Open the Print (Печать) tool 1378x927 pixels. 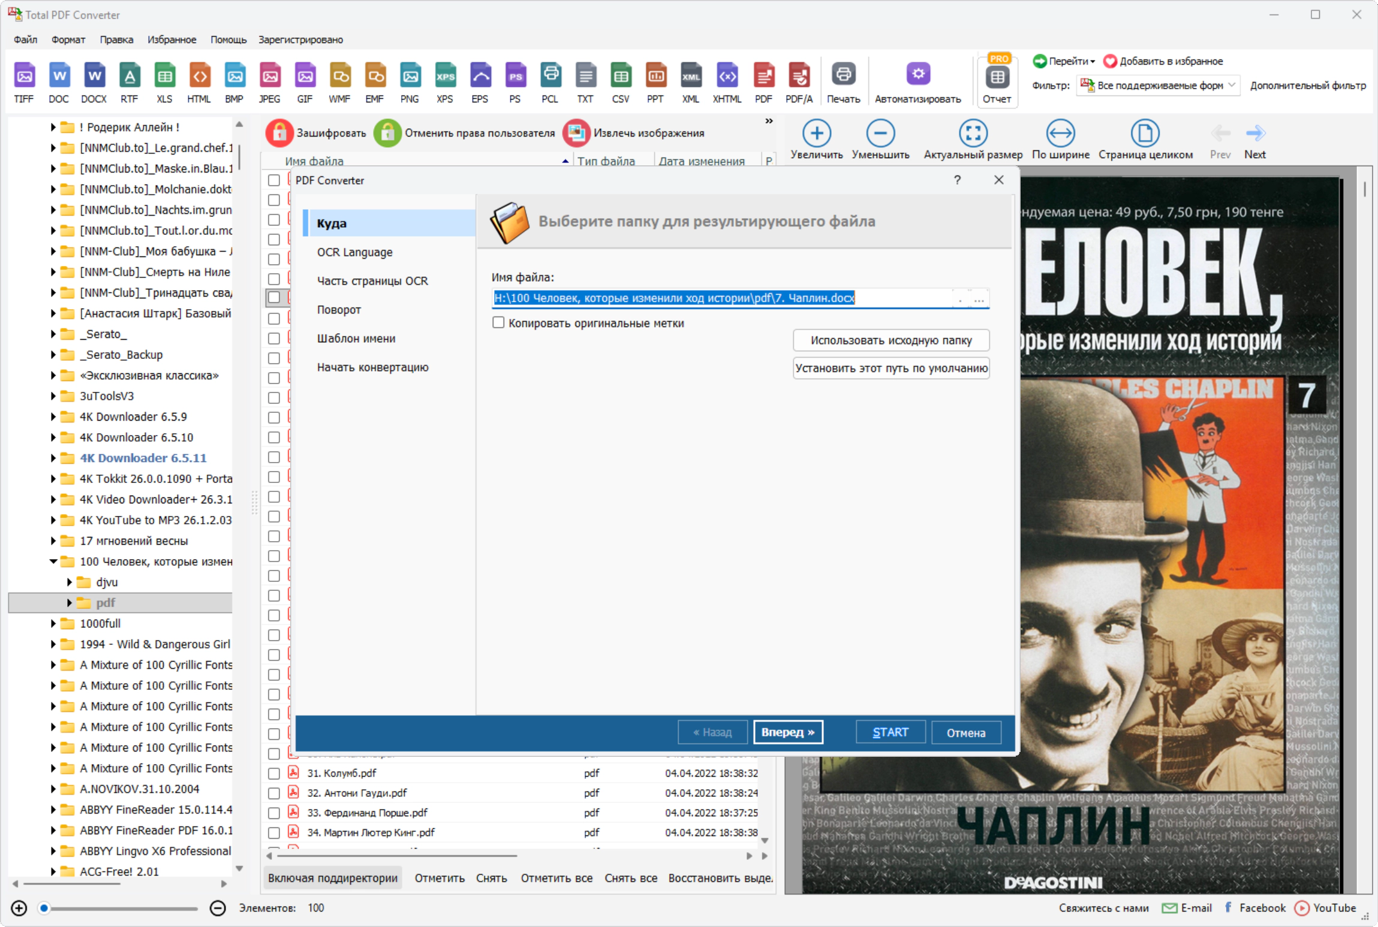pyautogui.click(x=843, y=75)
